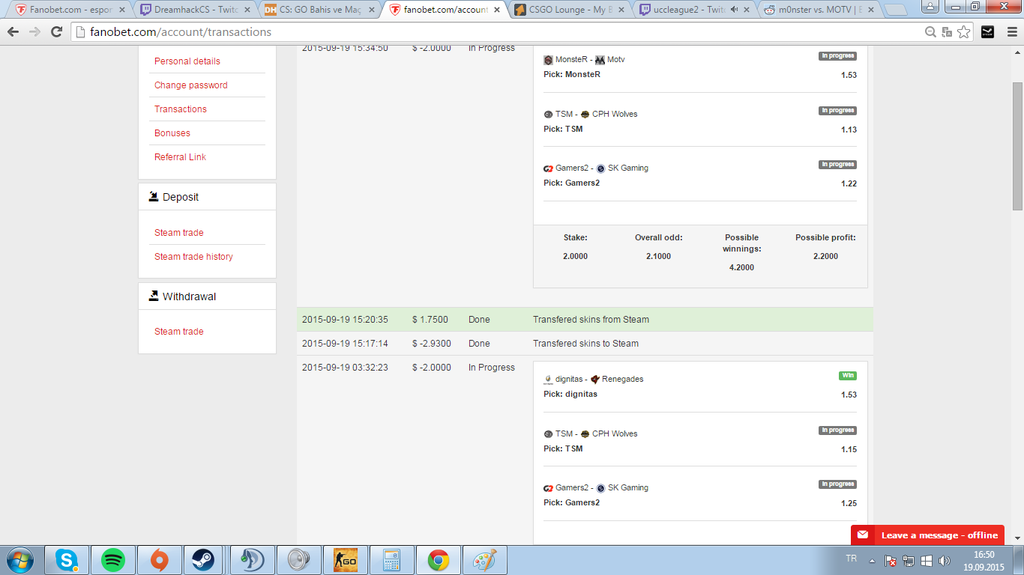
Task: Open Calculator from the taskbar
Action: coord(391,559)
